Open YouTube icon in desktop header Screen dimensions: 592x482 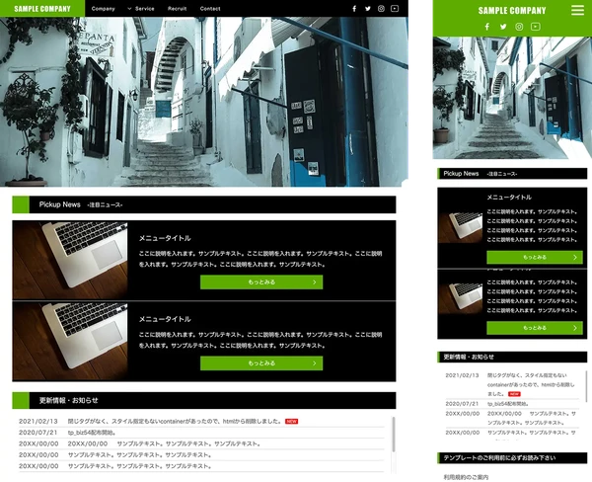click(x=395, y=9)
